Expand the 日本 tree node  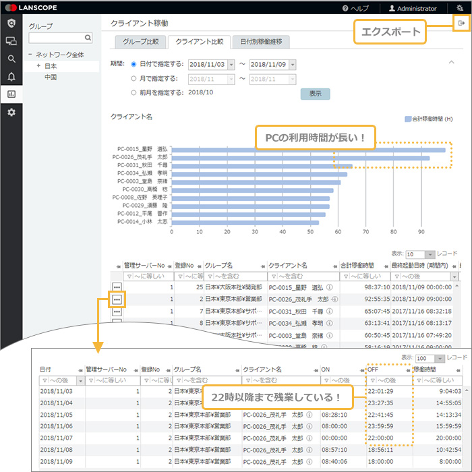tap(38, 66)
